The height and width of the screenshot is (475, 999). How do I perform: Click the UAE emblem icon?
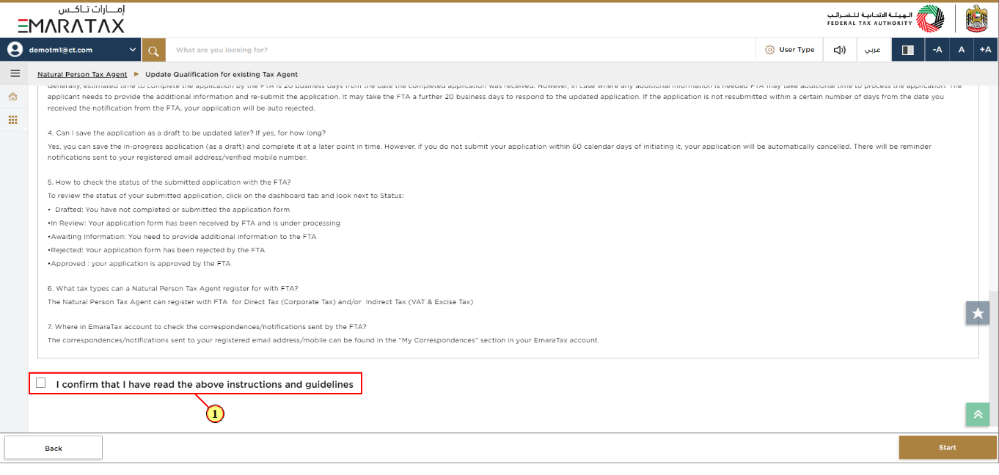tap(976, 19)
